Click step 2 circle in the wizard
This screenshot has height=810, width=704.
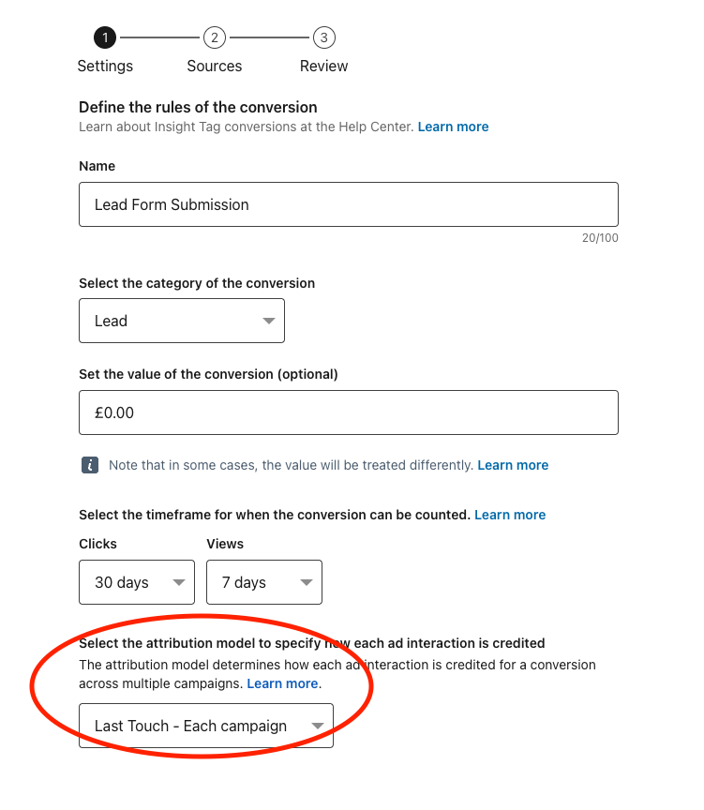215,37
